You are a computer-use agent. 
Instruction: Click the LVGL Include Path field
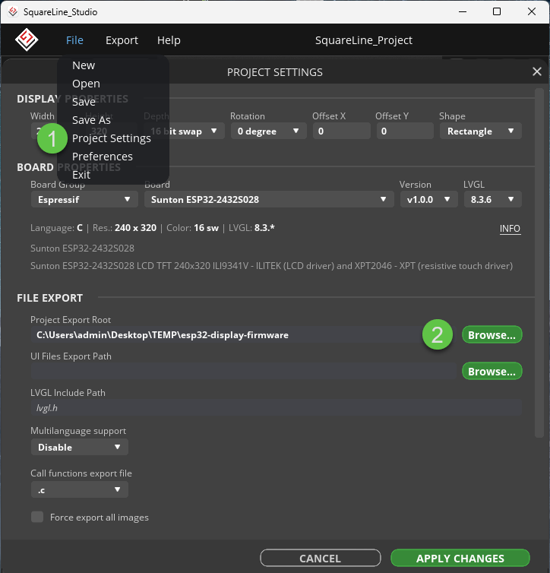pos(276,408)
